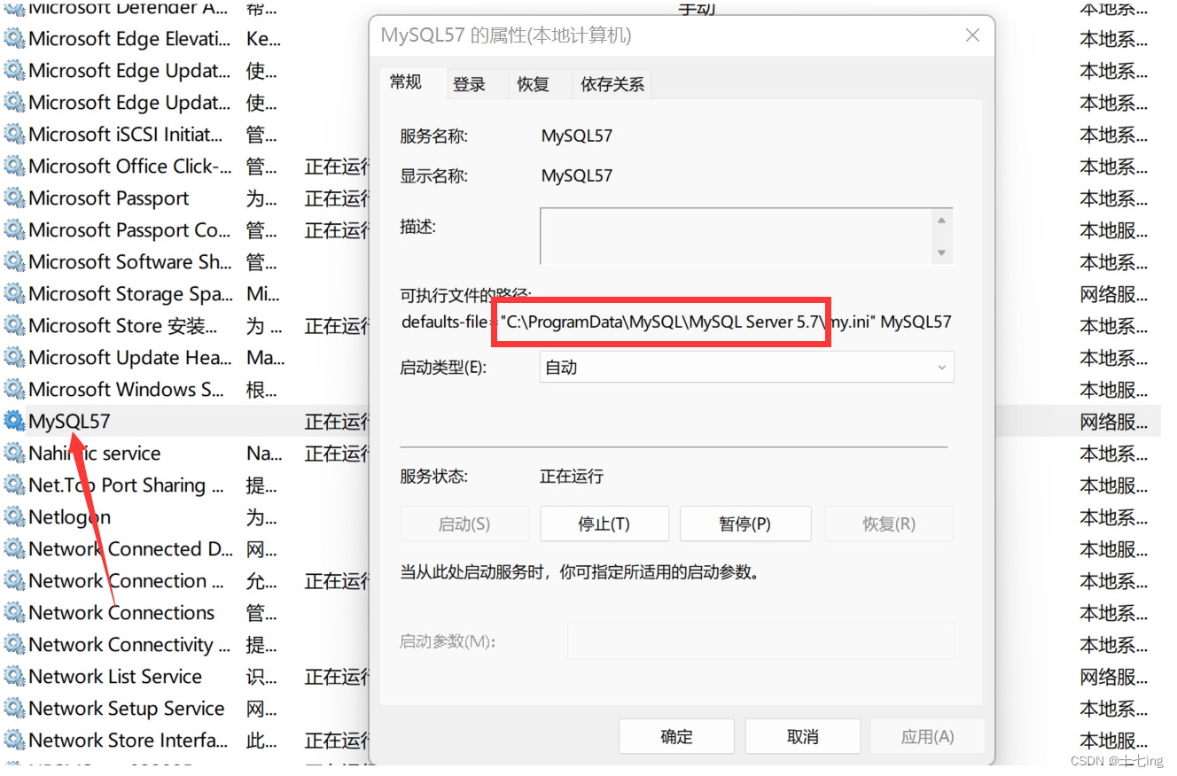Image resolution: width=1177 pixels, height=776 pixels.
Task: Click the gear icon beside Microsoft Passport
Action: coord(14,198)
